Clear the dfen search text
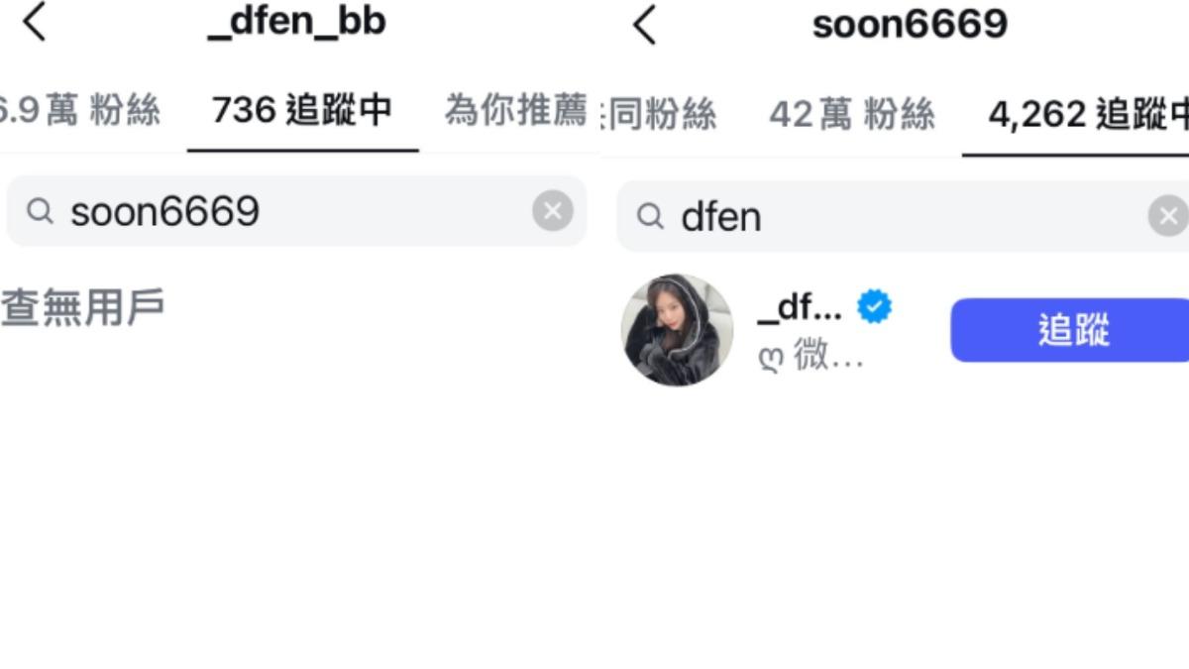 tap(1168, 215)
